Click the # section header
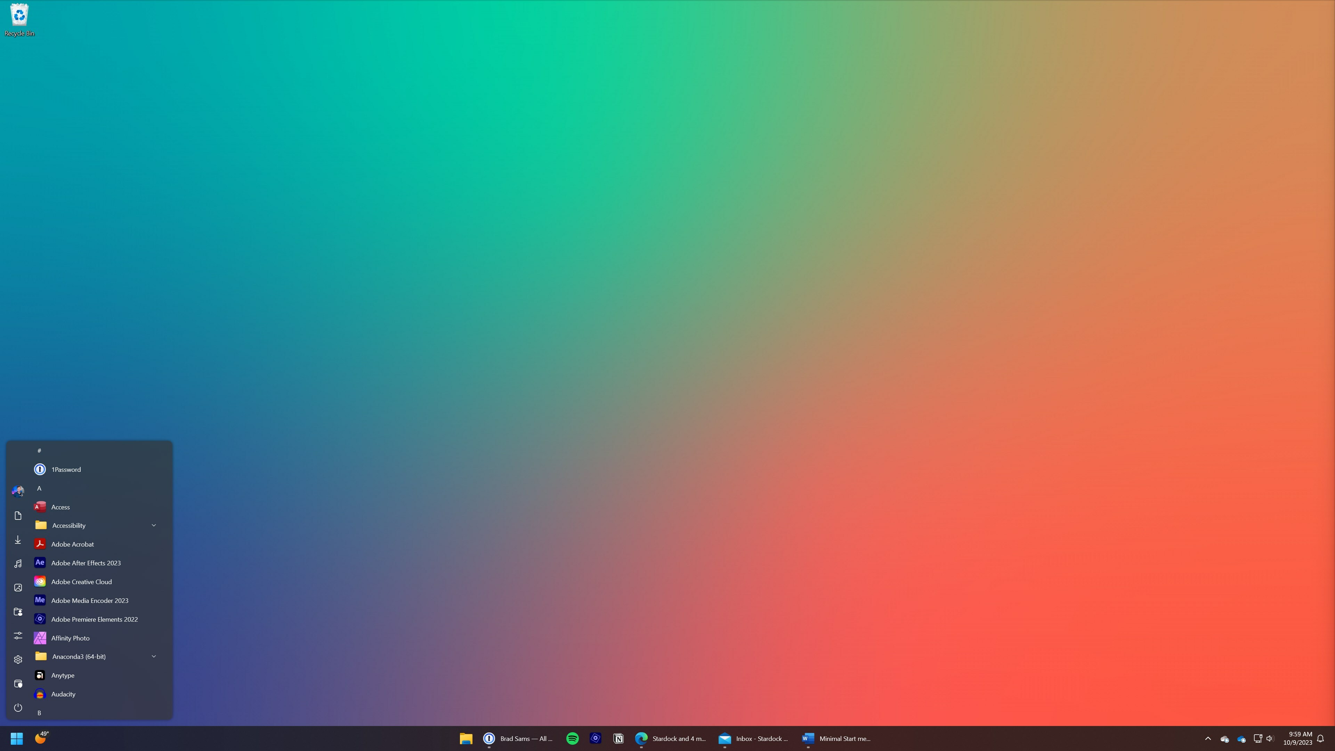This screenshot has height=751, width=1335. click(39, 450)
